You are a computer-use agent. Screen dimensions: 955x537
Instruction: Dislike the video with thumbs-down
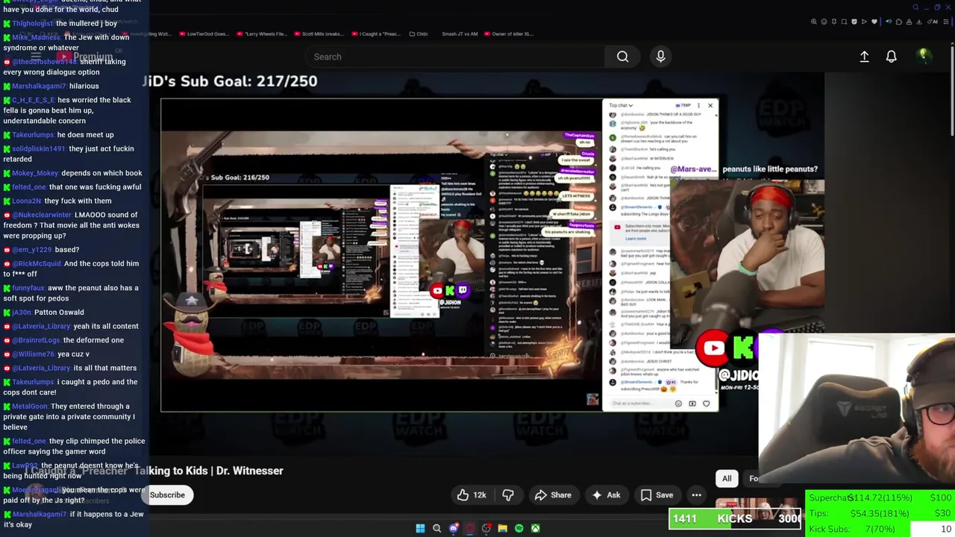(508, 495)
